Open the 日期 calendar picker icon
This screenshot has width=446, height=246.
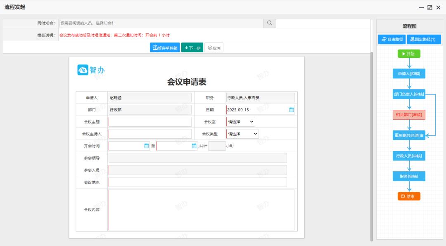tap(291, 109)
